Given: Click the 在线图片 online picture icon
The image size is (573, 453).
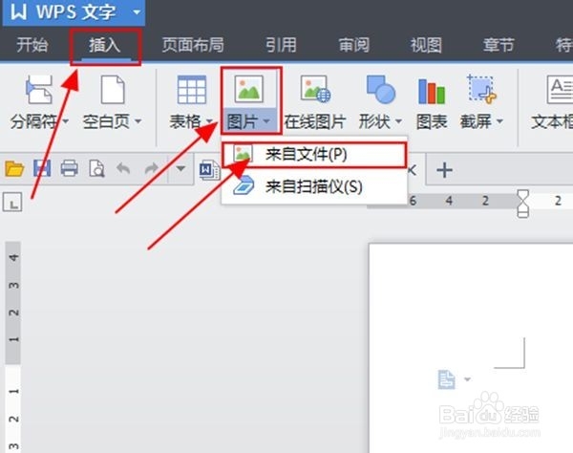Looking at the screenshot, I should pyautogui.click(x=315, y=89).
